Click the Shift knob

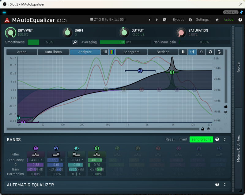(67, 32)
